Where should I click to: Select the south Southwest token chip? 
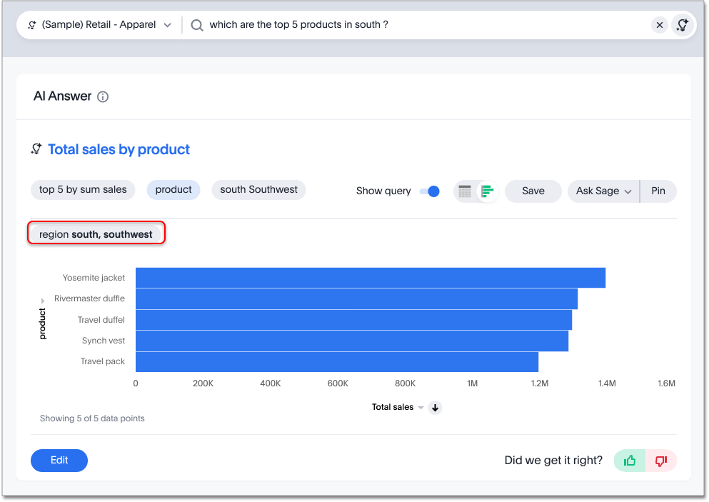tap(258, 190)
